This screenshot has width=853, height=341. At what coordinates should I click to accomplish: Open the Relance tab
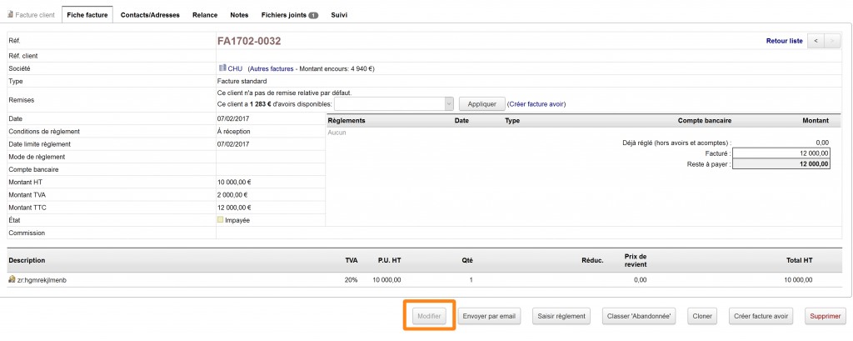pos(205,15)
